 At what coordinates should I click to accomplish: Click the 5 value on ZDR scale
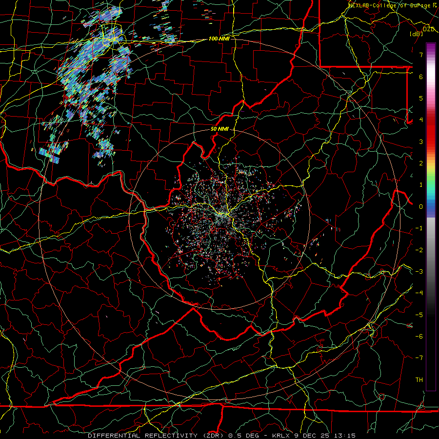(421, 98)
